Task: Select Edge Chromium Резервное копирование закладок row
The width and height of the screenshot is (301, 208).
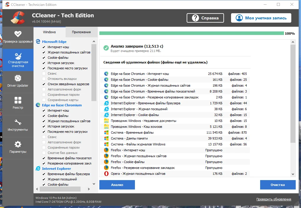Action: [175, 97]
